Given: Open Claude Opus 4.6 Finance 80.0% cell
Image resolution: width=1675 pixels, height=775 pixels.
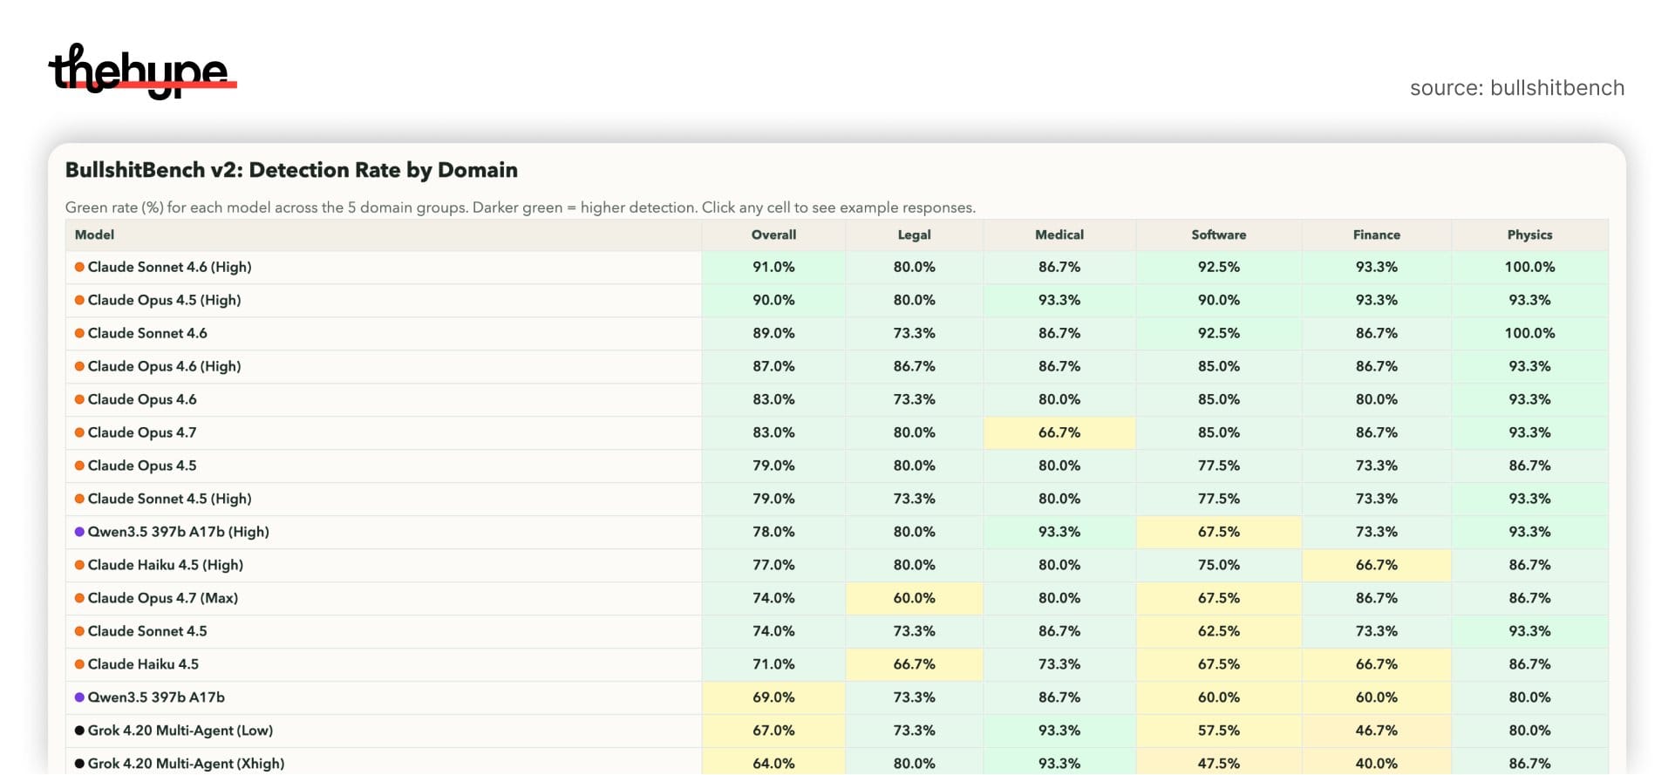Looking at the screenshot, I should (1376, 400).
